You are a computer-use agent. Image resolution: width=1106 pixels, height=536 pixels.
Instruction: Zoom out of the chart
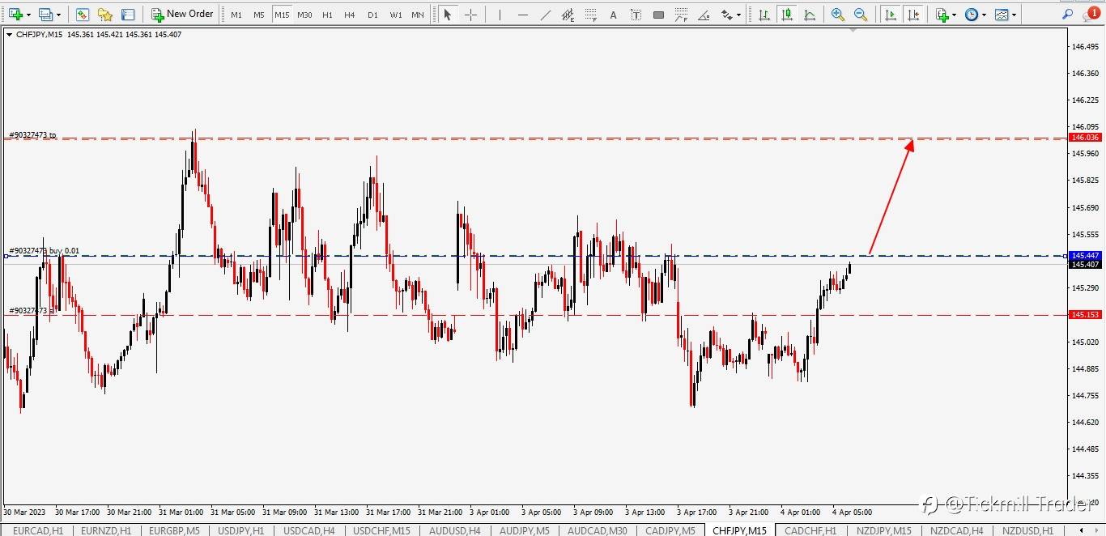(861, 15)
